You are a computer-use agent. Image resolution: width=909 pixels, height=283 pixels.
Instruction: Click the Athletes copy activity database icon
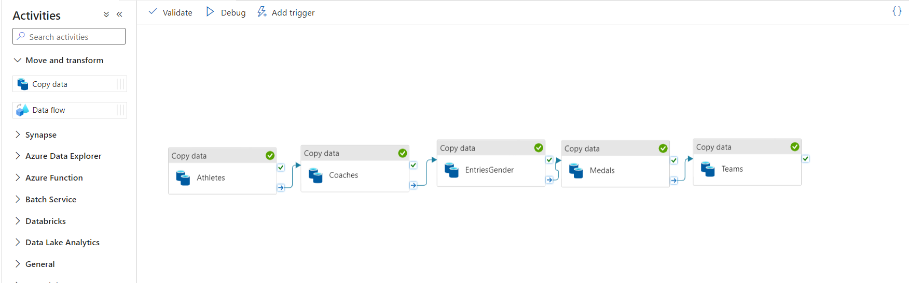(x=183, y=177)
